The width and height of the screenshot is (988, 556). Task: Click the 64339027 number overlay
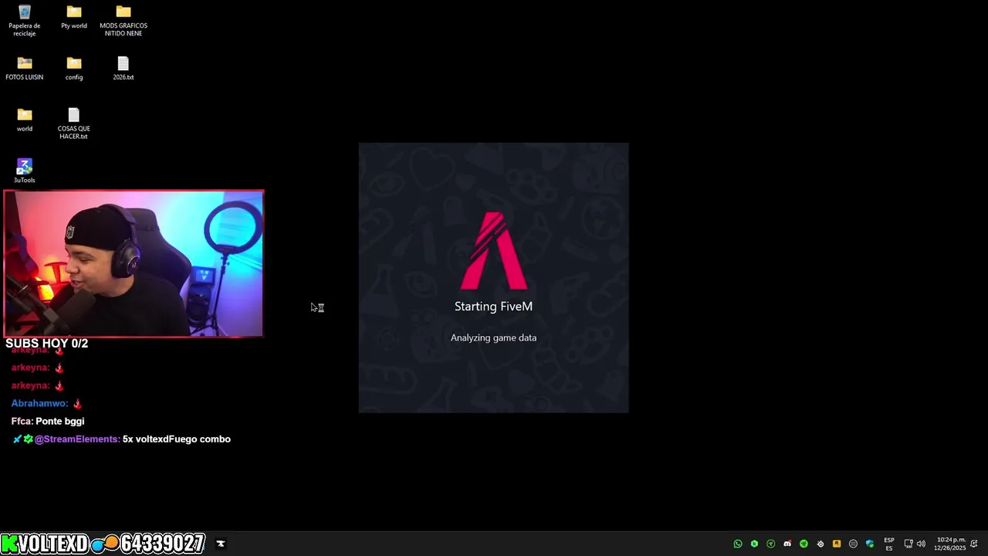coord(162,544)
